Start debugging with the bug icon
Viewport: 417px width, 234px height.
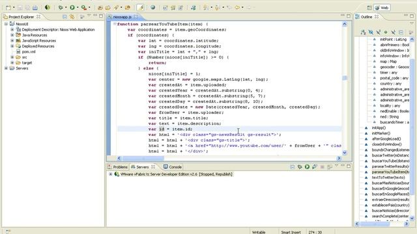(x=61, y=8)
